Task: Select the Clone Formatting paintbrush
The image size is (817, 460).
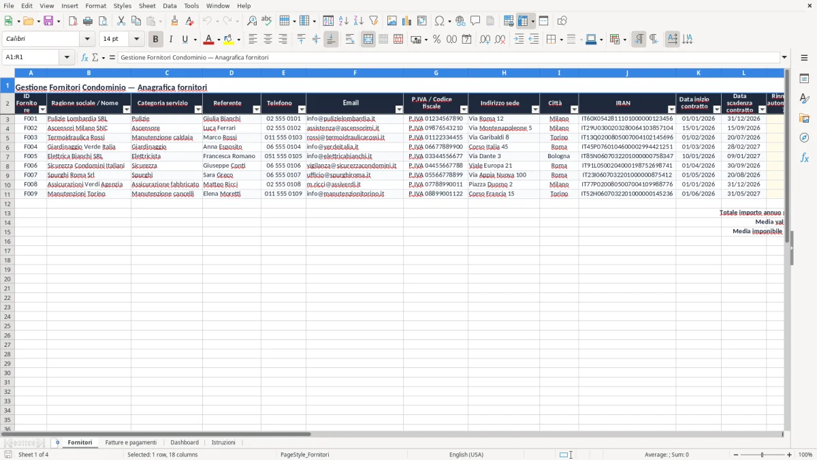Action: (174, 21)
